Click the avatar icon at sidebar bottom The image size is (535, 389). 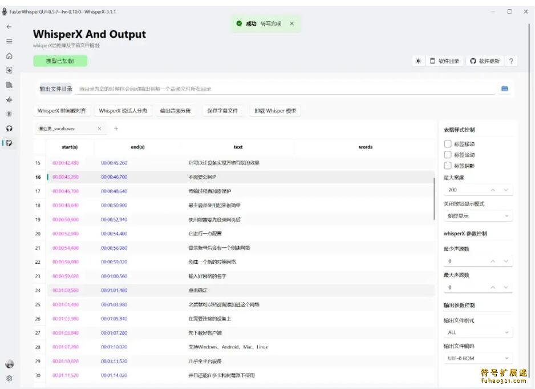10,364
